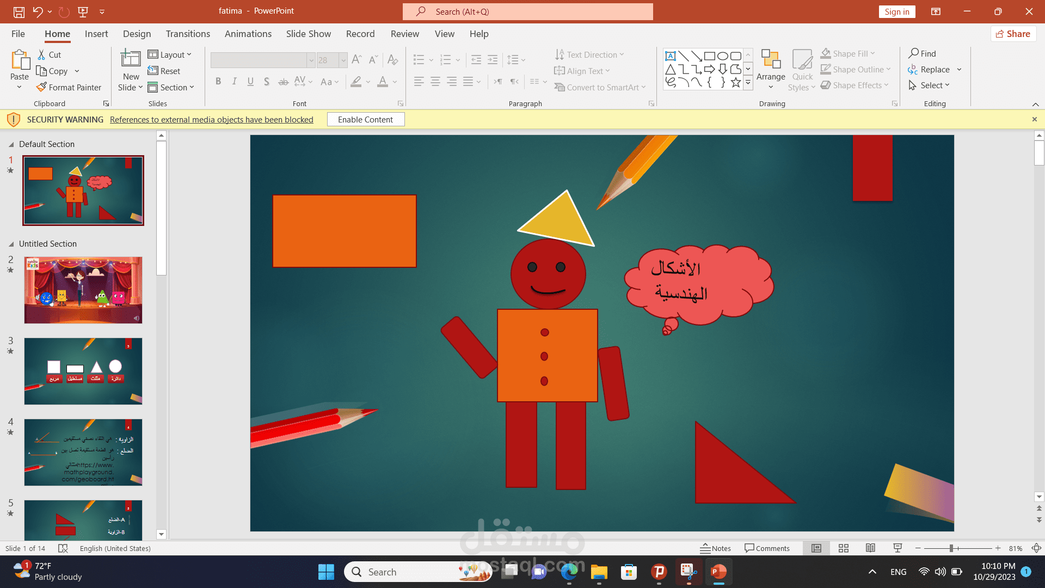Open the Section dropdown
Viewport: 1045px width, 588px height.
coord(171,87)
